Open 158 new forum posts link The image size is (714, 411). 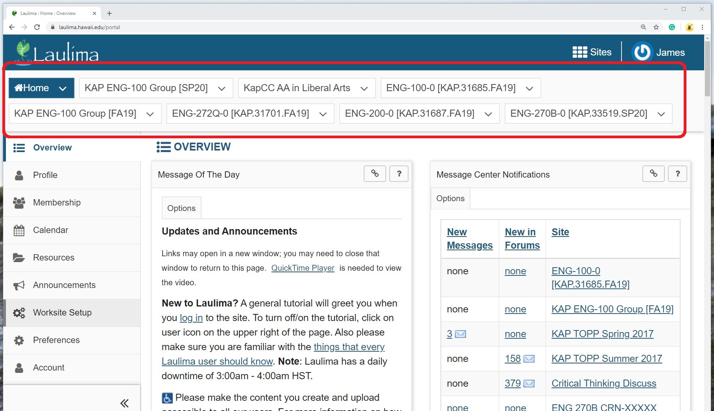[x=512, y=359]
